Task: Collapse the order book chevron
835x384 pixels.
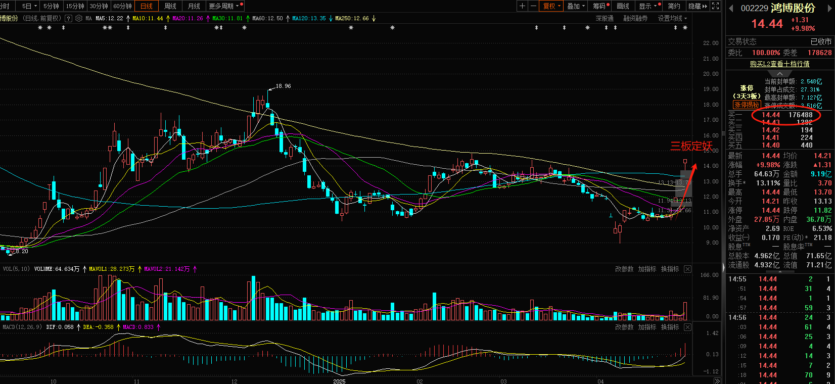Action: [x=779, y=74]
